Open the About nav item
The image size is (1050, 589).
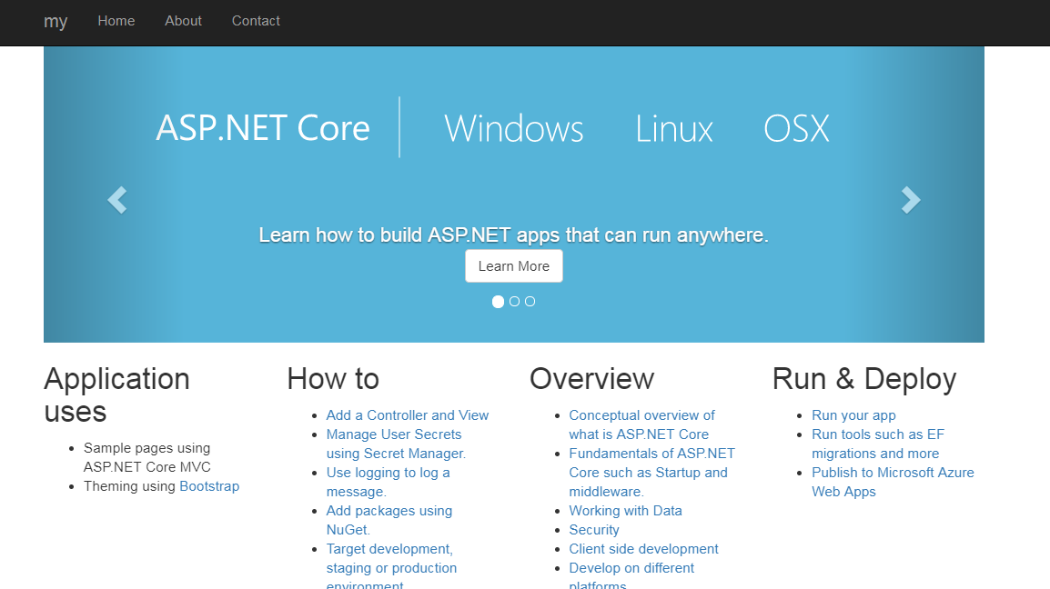pyautogui.click(x=184, y=21)
